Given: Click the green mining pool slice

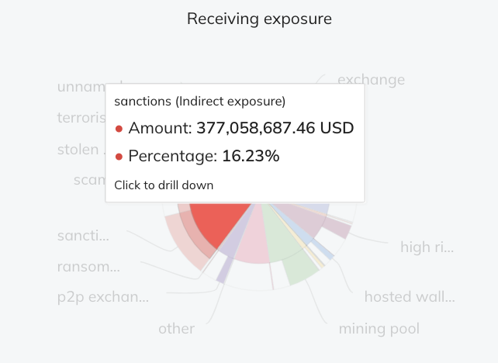Looking at the screenshot, I should point(289,237).
